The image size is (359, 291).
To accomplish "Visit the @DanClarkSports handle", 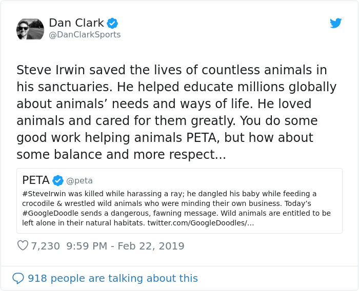I will coord(85,35).
